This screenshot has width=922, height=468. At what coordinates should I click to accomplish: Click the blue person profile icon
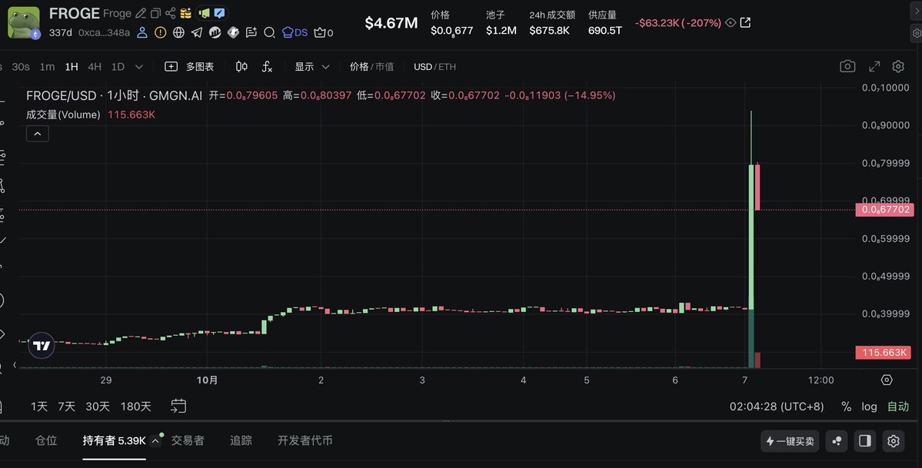coord(142,32)
